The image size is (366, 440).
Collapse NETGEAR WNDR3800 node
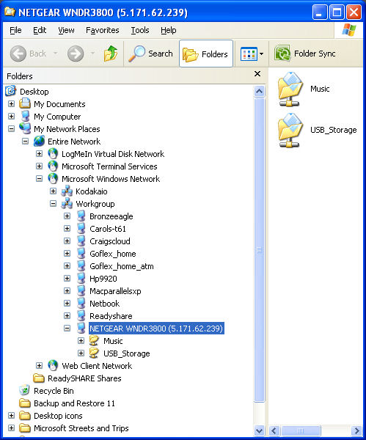tap(67, 328)
